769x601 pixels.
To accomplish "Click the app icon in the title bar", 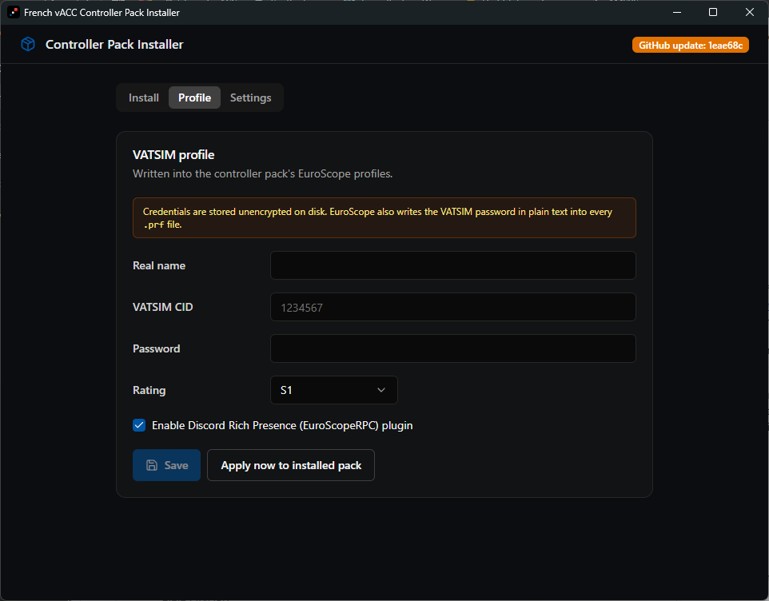I will [14, 12].
